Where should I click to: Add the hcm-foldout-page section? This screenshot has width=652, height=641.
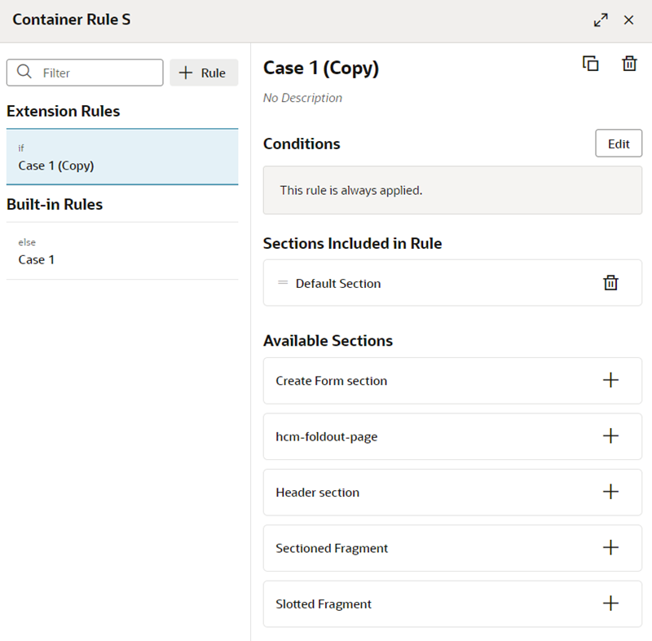point(610,436)
